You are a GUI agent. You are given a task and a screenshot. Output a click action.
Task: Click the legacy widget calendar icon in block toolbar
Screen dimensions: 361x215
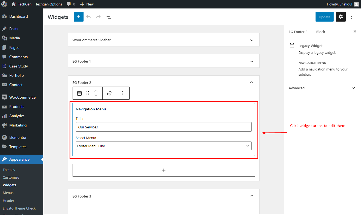click(x=79, y=93)
